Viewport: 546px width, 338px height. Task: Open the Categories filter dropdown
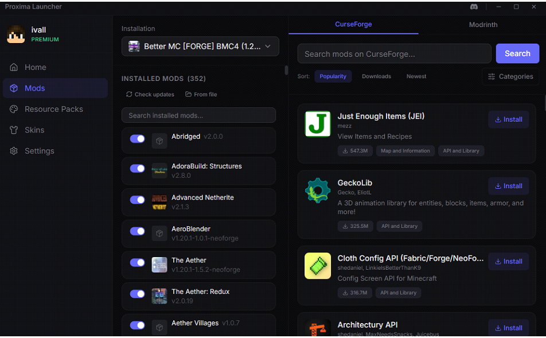coord(510,76)
